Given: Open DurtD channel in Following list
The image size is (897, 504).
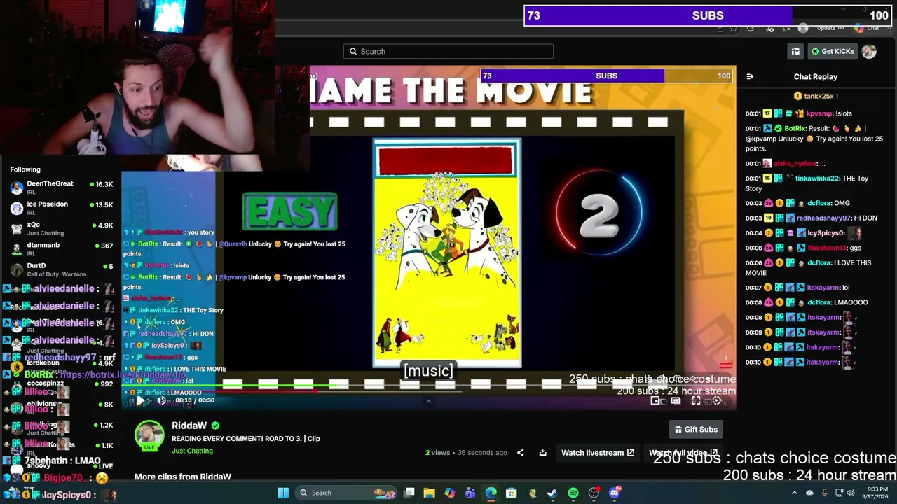Looking at the screenshot, I should [x=61, y=269].
